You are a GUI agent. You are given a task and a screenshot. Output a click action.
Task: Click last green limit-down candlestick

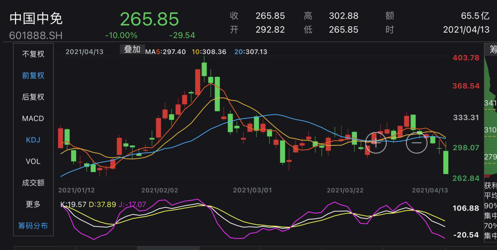[x=446, y=162]
